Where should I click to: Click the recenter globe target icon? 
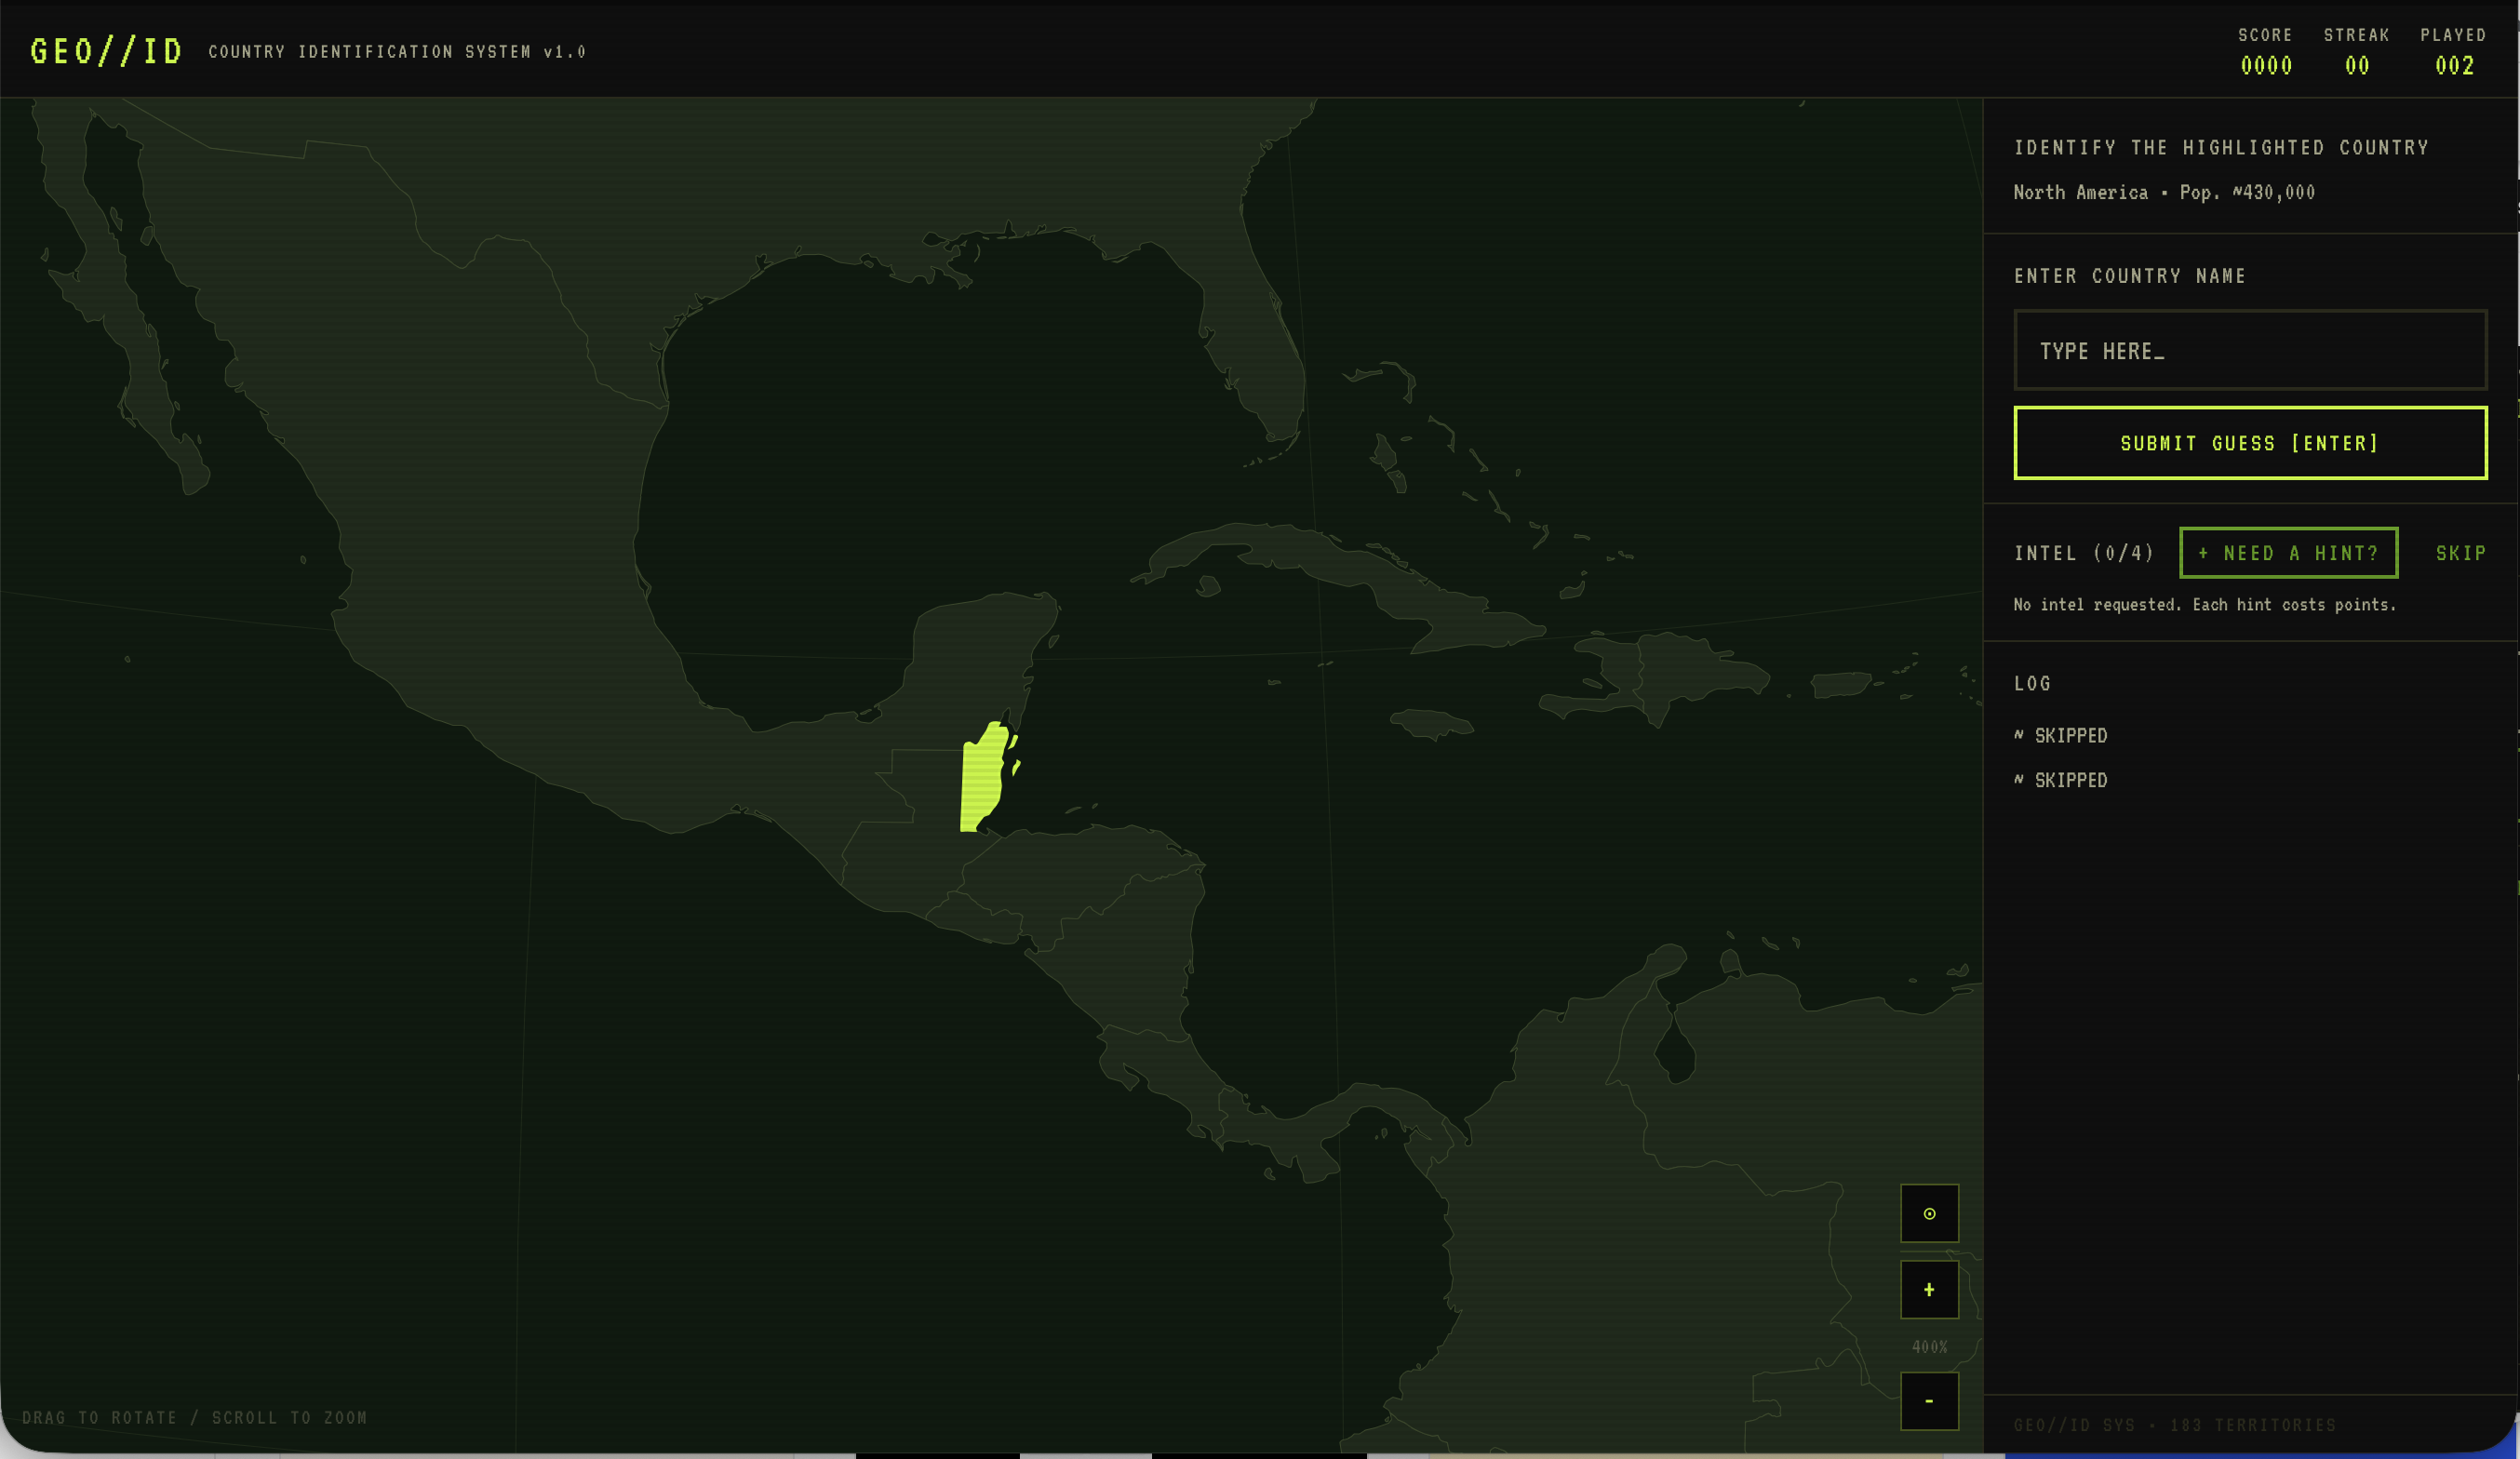[x=1929, y=1213]
